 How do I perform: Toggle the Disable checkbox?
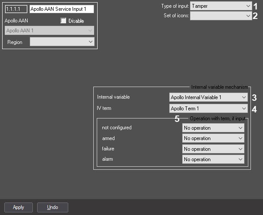click(x=64, y=21)
